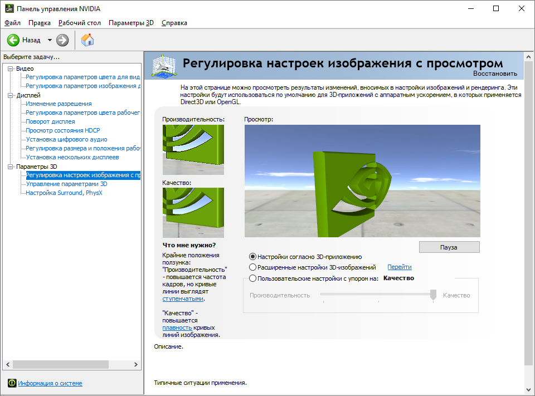Click the Дисплей category label
535x396 pixels.
click(x=28, y=95)
